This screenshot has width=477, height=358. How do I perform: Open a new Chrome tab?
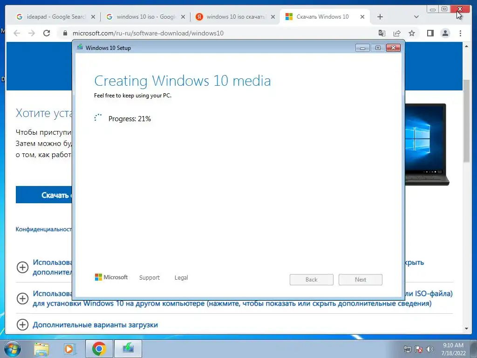(x=380, y=17)
